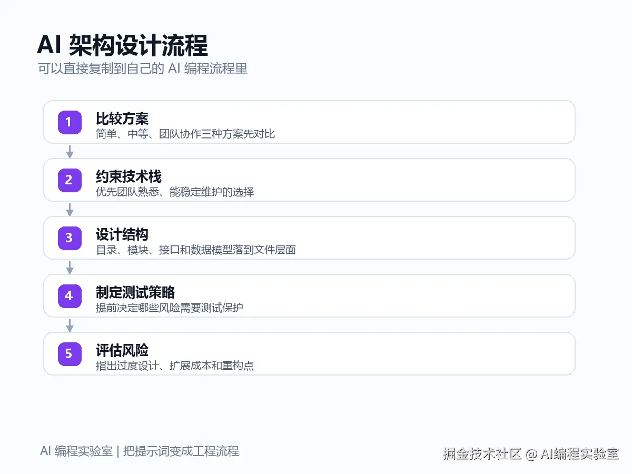
Task: Select the heading 约束技术栈
Action: (129, 176)
